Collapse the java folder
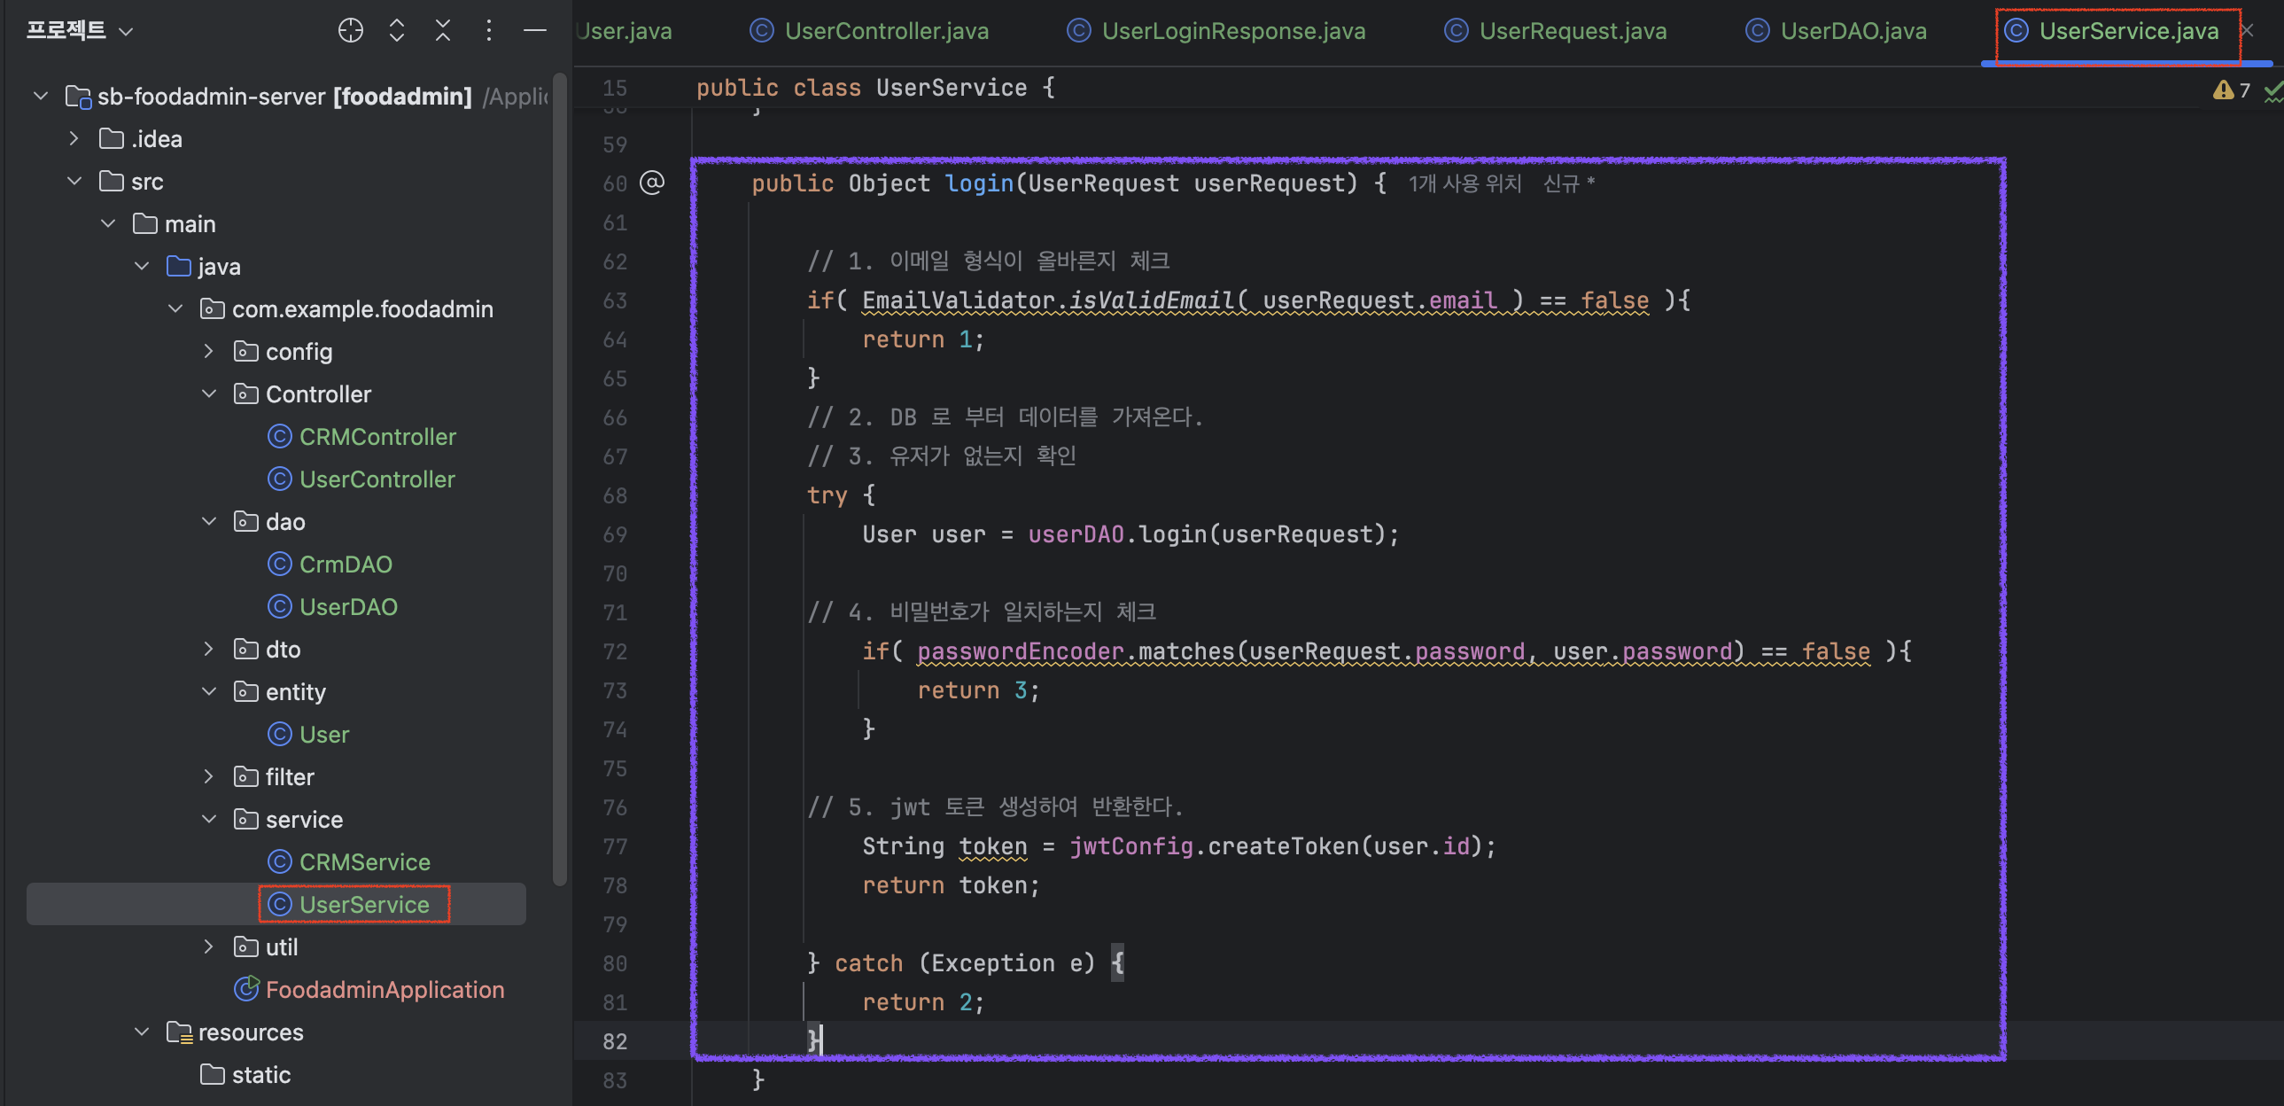The image size is (2284, 1106). point(141,266)
